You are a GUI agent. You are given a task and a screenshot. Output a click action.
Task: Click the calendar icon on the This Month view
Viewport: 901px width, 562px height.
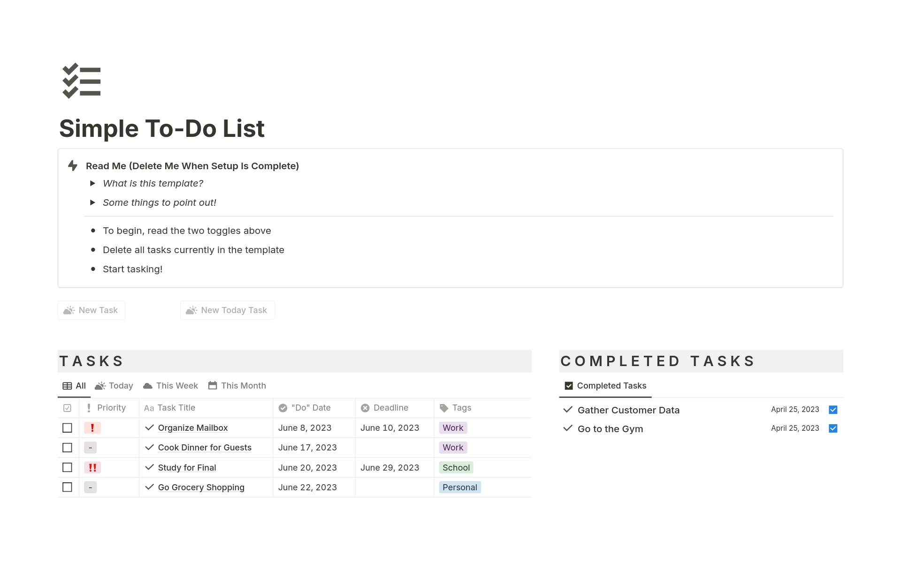[212, 385]
